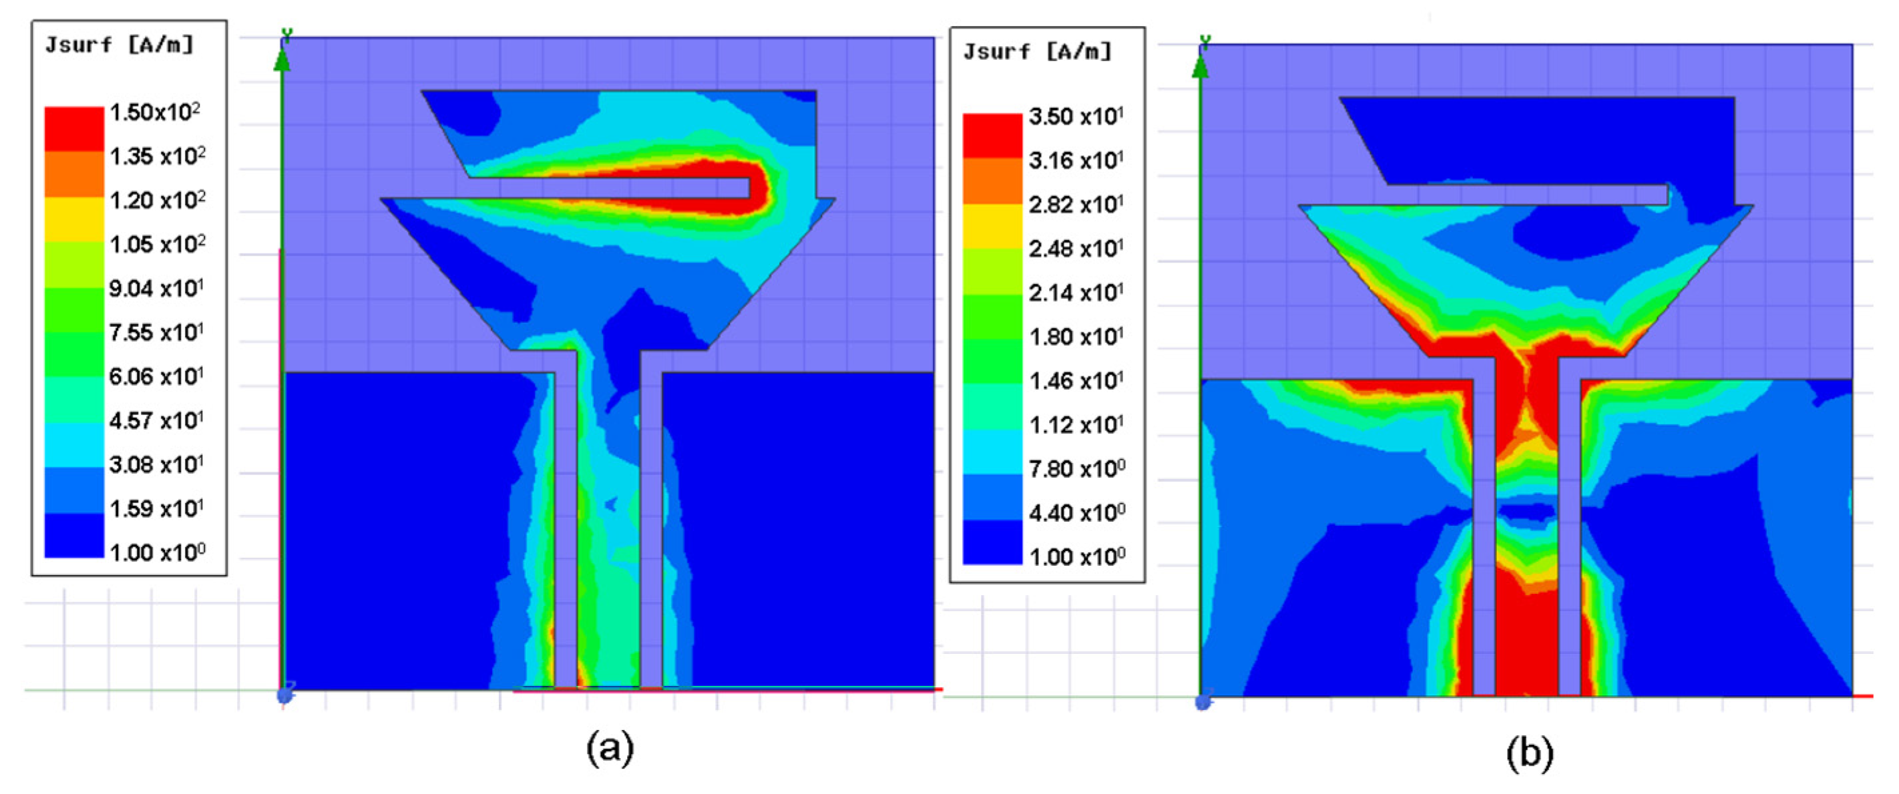Click the 4.57 x10¹ value label in left legend
This screenshot has height=794, width=1899.
156,420
